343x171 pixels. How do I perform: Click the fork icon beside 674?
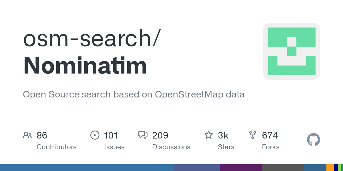coord(253,135)
